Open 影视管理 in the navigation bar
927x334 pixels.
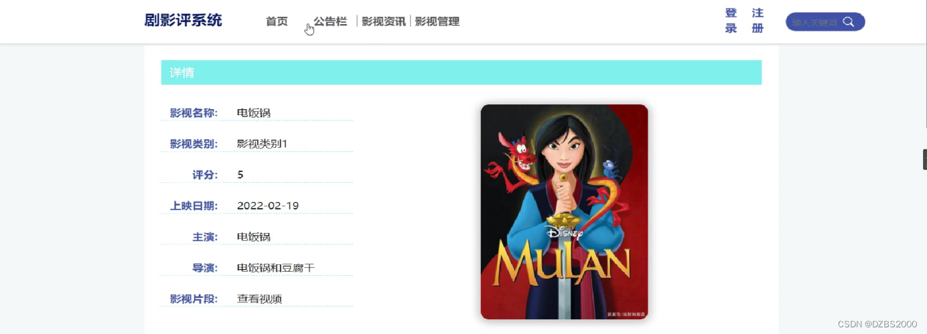click(x=437, y=21)
